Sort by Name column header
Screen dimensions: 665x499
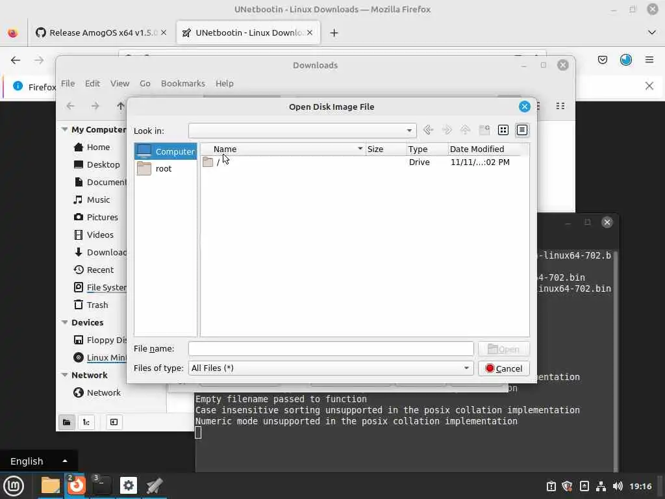point(282,149)
